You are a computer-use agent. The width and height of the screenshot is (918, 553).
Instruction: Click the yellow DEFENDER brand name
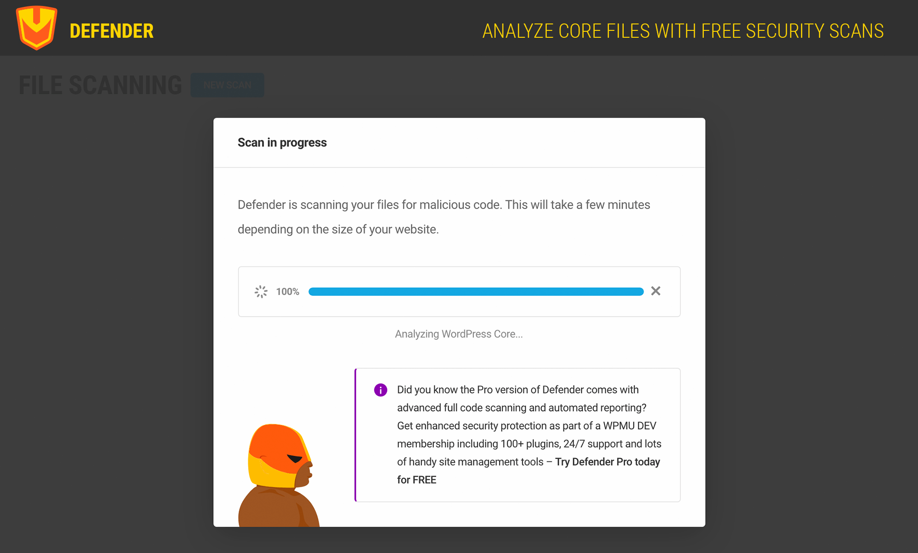[111, 31]
